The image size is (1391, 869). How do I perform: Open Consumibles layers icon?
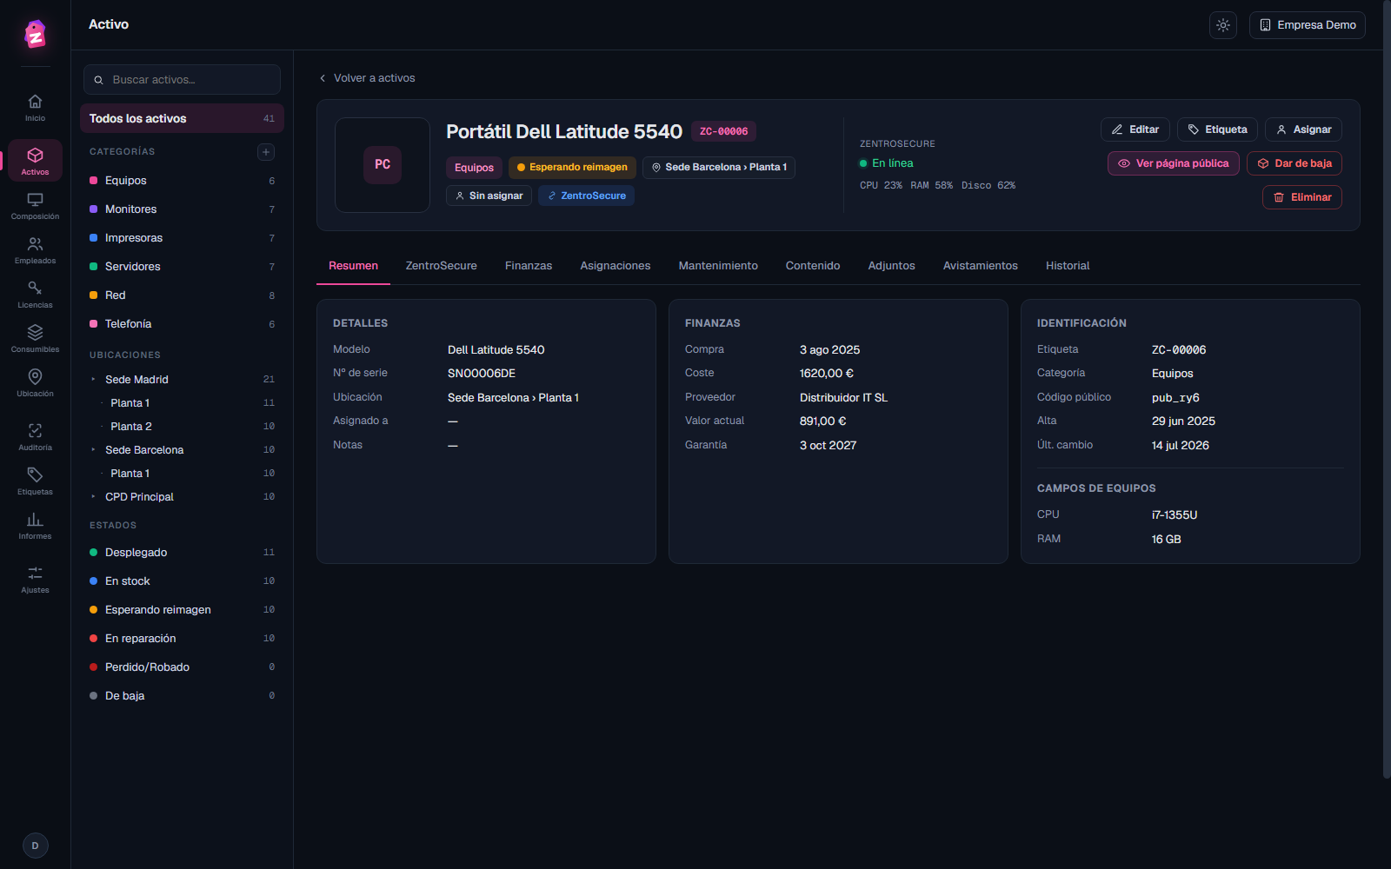coord(35,339)
